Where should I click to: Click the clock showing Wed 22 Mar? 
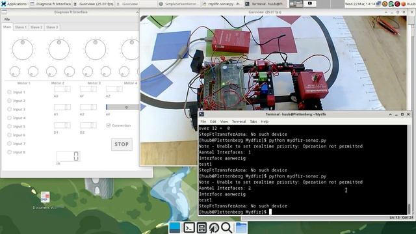pyautogui.click(x=360, y=4)
